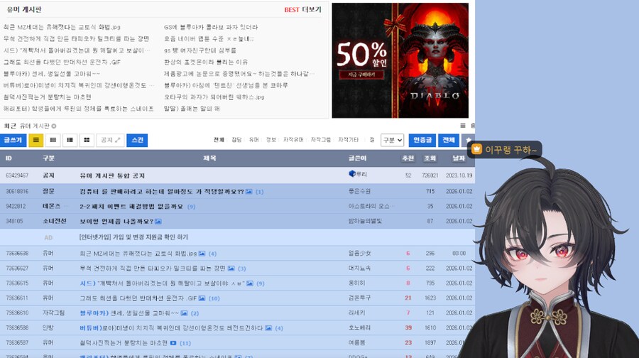
Task: Switch to the small grid view icon
Action: (53, 140)
